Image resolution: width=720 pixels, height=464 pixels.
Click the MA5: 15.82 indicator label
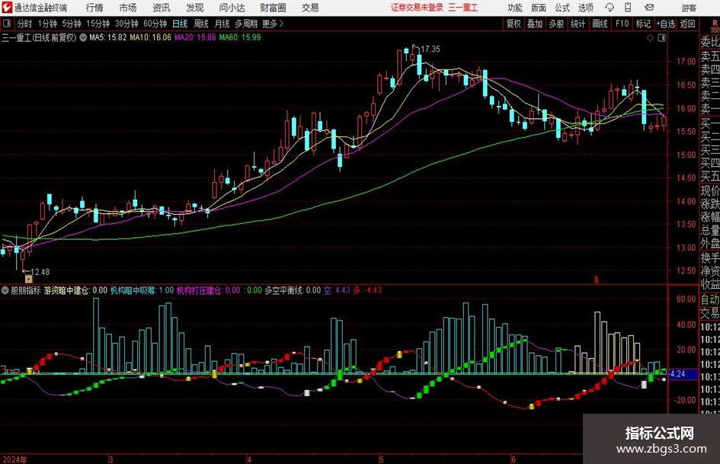tap(107, 37)
